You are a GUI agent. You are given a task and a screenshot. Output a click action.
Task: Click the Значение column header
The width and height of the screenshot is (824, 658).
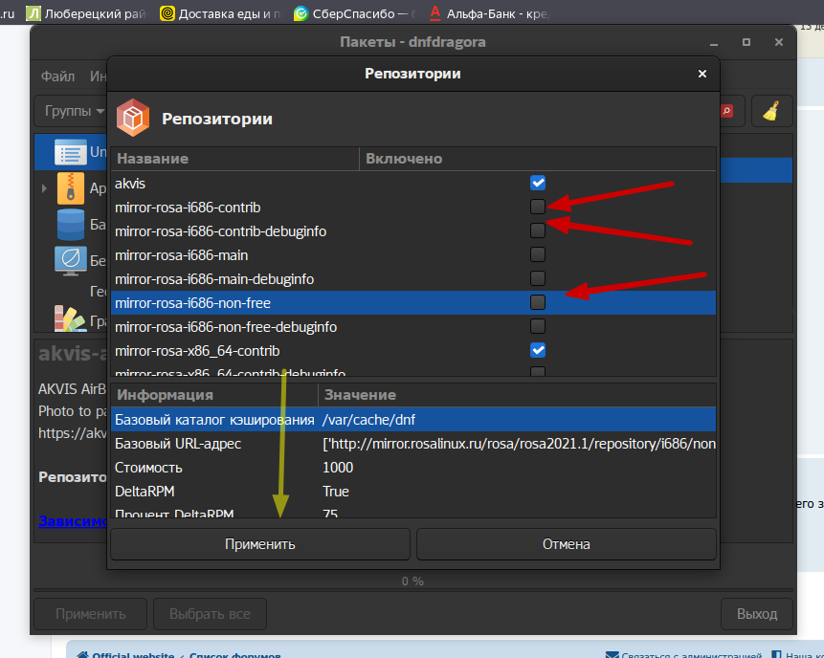[x=517, y=395]
